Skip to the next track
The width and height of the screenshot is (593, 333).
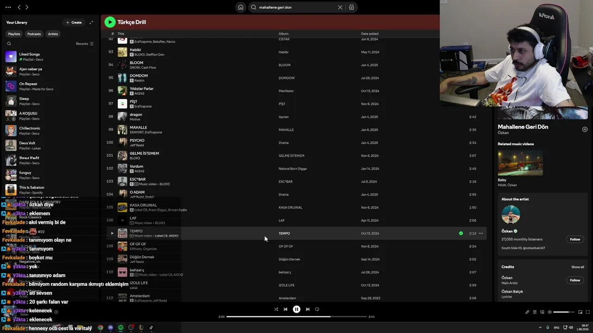(308, 309)
